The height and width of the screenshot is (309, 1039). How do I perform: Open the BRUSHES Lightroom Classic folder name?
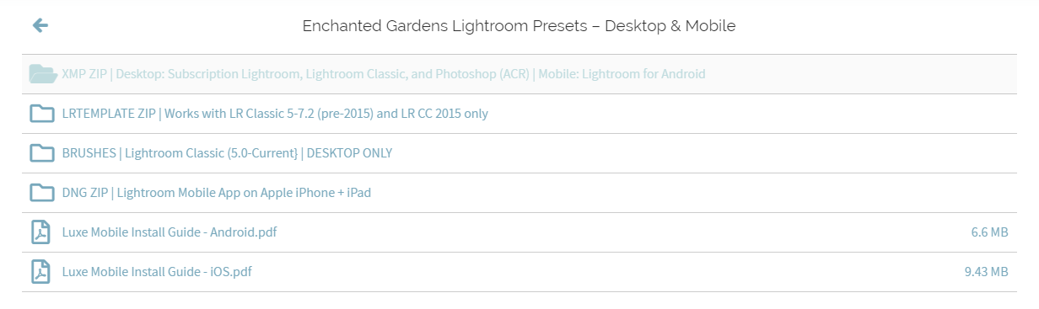[227, 153]
